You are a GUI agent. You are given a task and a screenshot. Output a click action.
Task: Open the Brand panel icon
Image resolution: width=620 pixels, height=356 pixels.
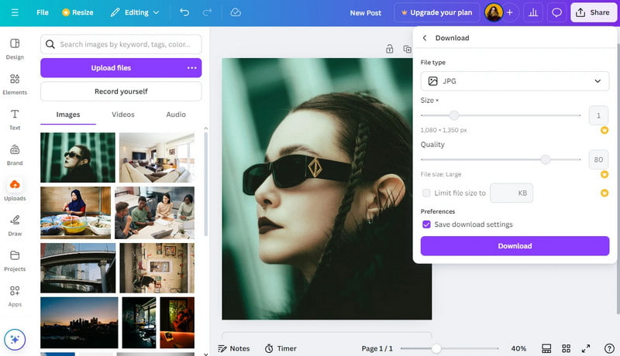pos(15,154)
